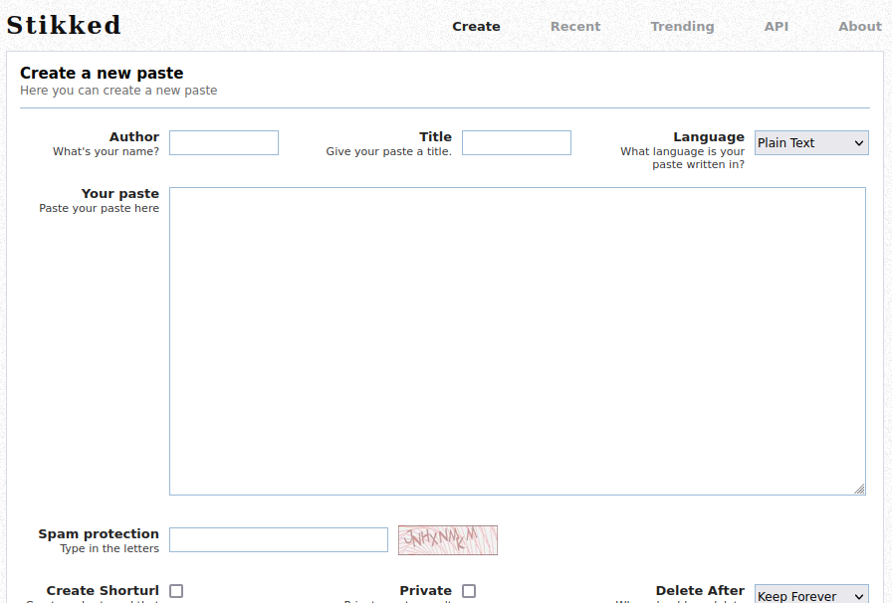Open the Language dropdown showing Plain Text
The image size is (892, 603).
coord(810,142)
